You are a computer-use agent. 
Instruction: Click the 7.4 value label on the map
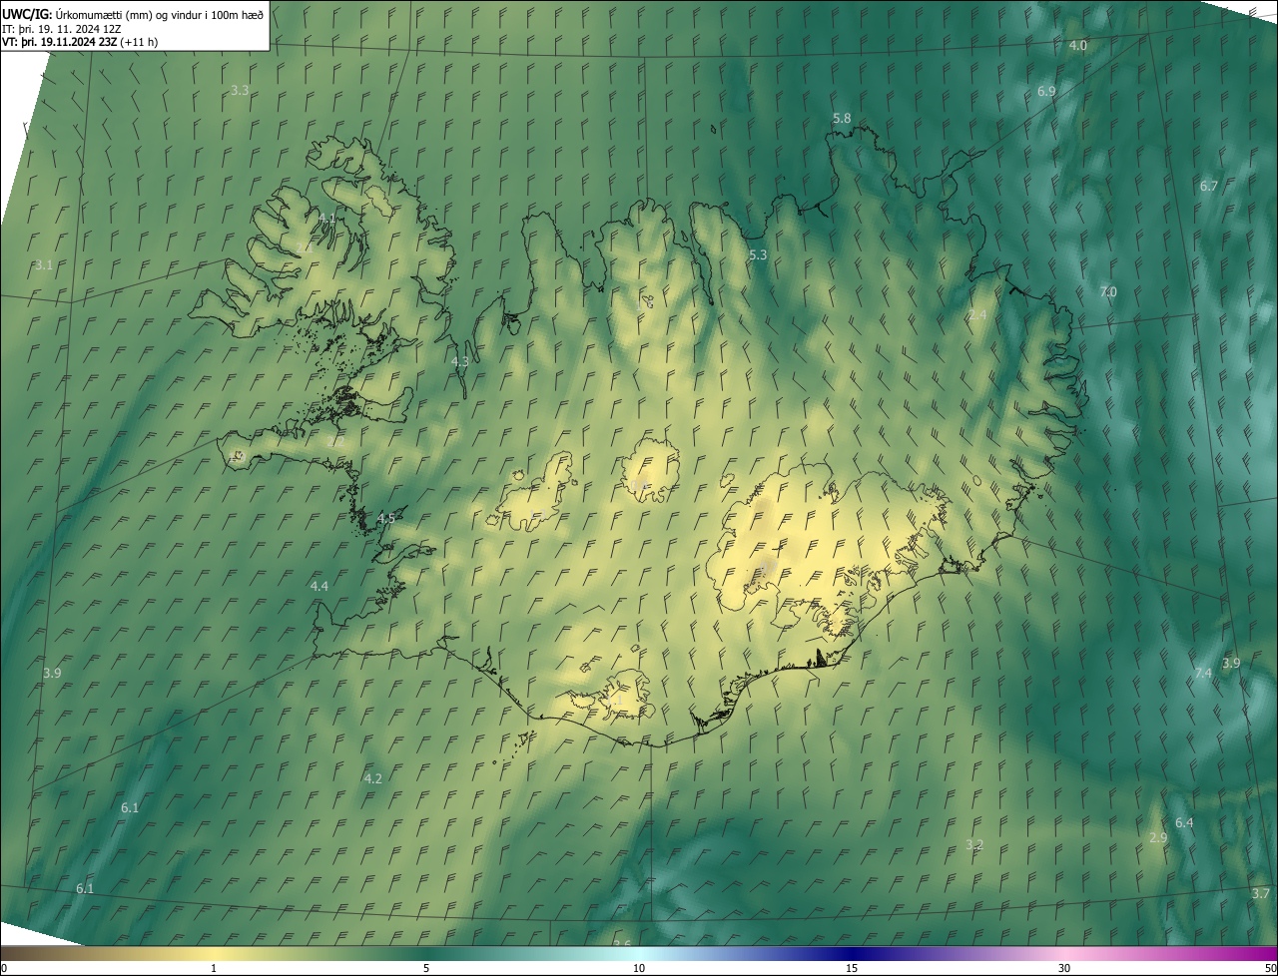coord(1203,674)
